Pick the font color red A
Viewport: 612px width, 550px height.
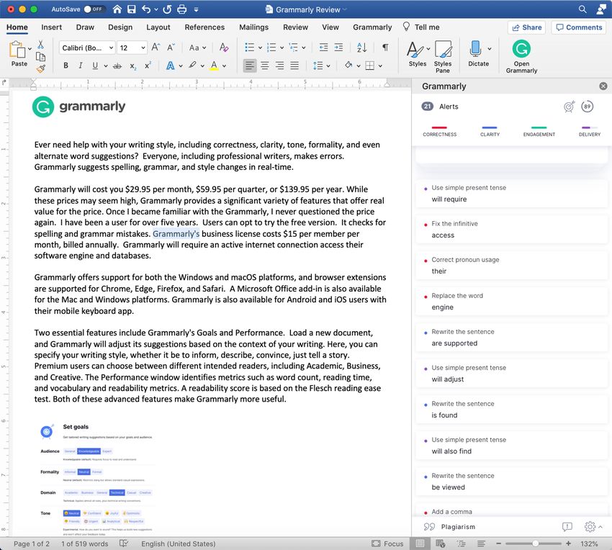[x=214, y=66]
